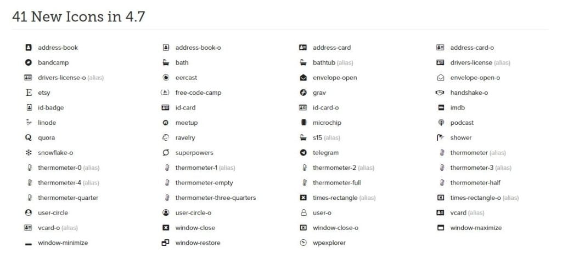Go to the window-maximize link

coord(476,228)
